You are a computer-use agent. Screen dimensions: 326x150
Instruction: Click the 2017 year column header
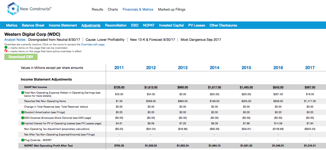(310, 68)
